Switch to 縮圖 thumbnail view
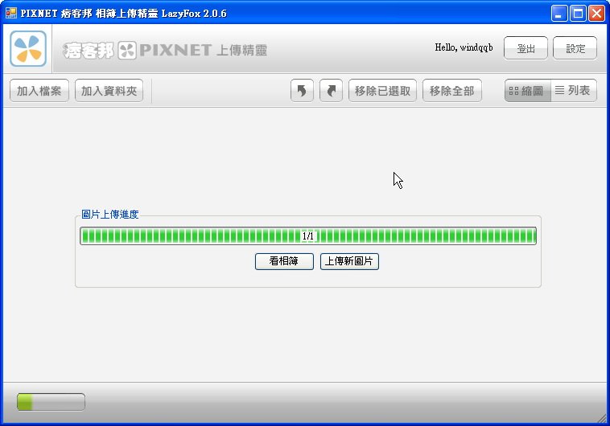Viewport: 610px width, 426px height. 528,91
